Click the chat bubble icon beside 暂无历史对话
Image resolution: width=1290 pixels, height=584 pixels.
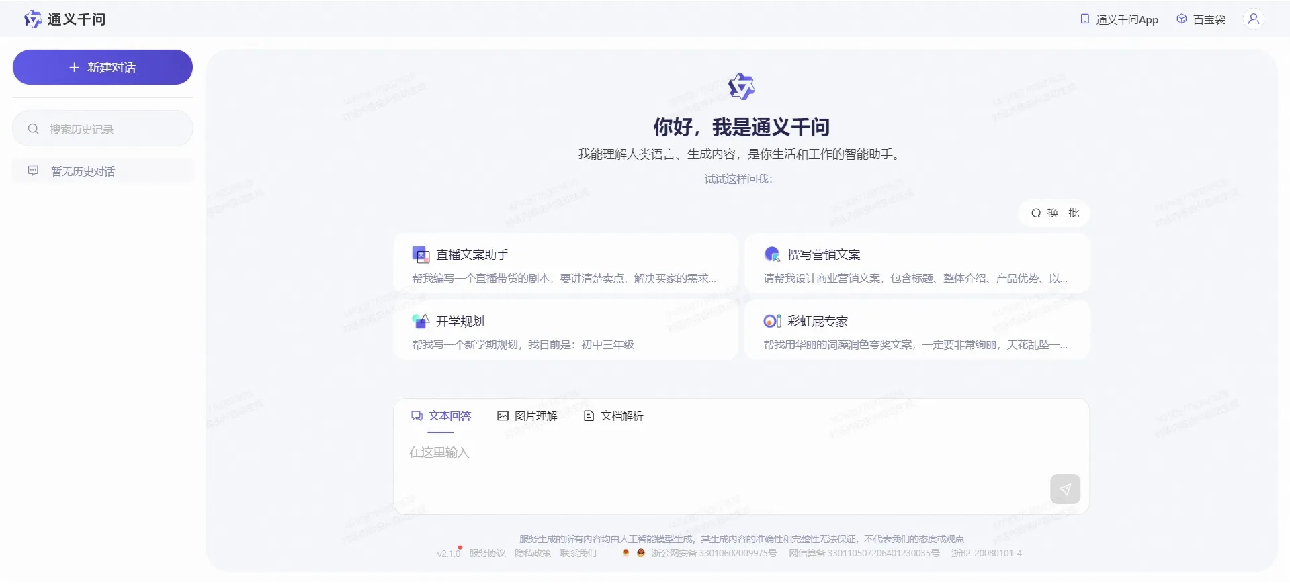tap(33, 171)
